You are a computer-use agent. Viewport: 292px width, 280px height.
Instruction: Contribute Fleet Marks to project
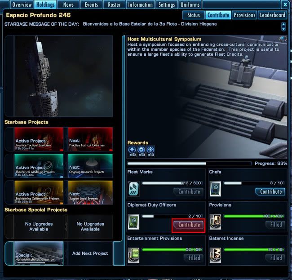(189, 192)
